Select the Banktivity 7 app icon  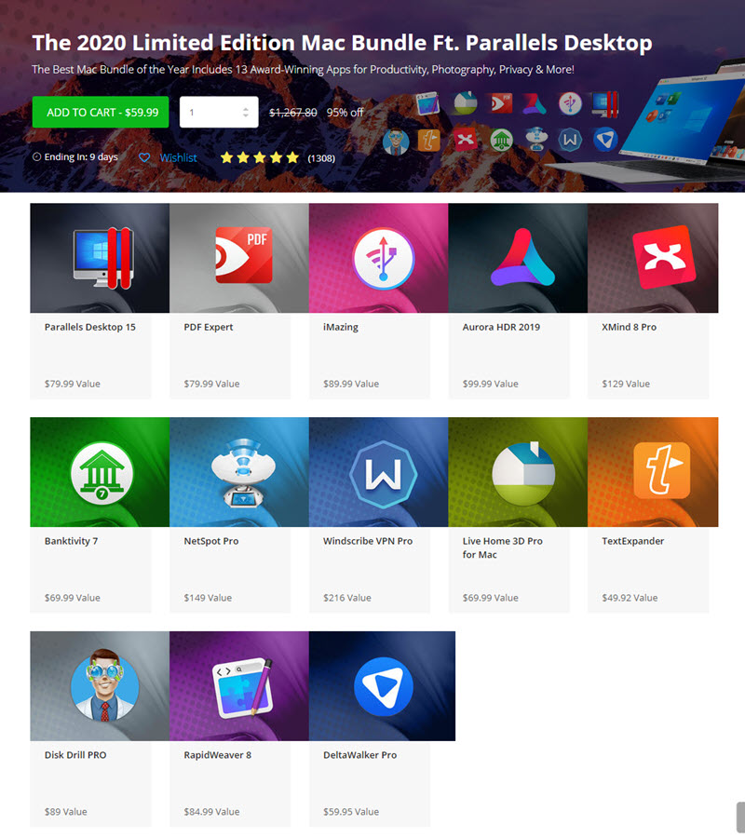pos(102,471)
